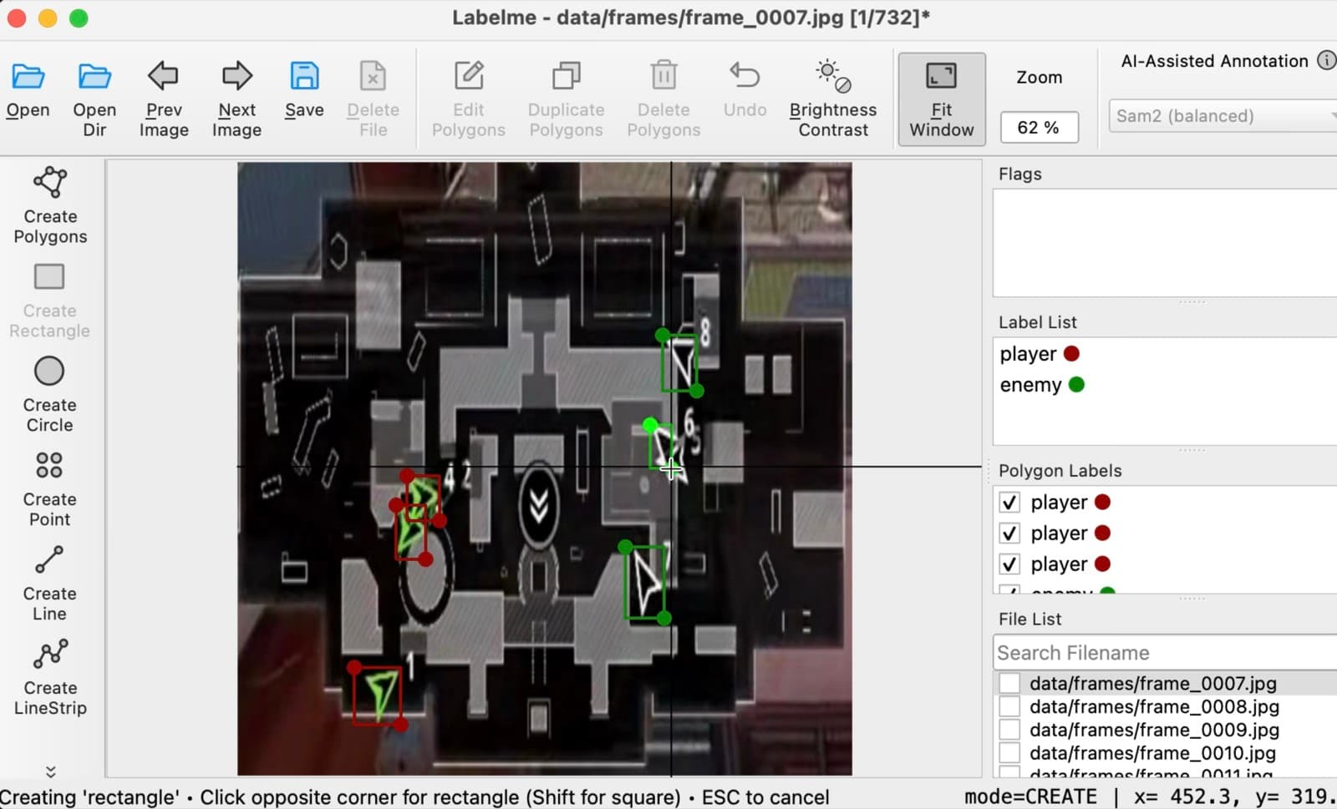Screen dimensions: 1337x809
Task: Select Create Point tool
Action: pos(50,489)
